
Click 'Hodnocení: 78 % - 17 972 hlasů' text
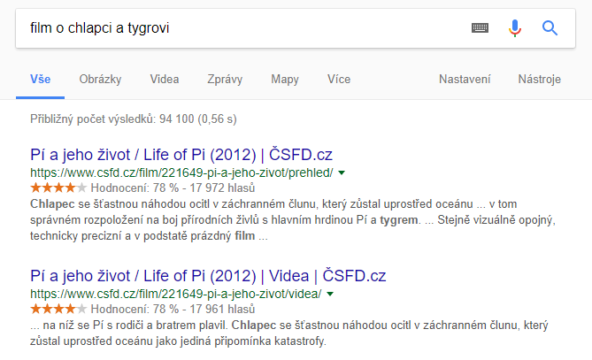pos(173,188)
